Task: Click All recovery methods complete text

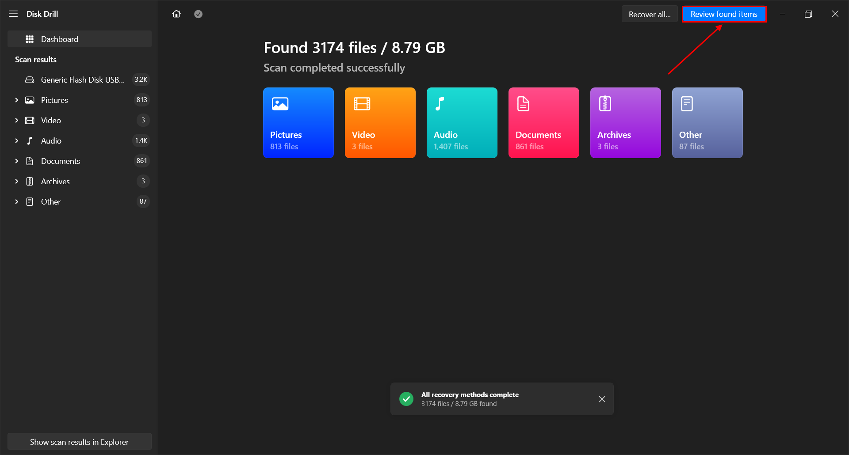Action: (x=470, y=394)
